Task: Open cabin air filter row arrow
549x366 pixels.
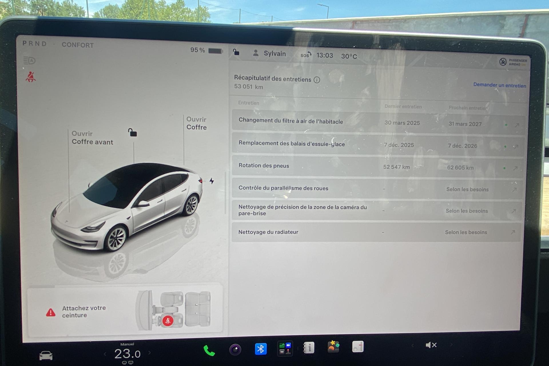Action: [x=517, y=125]
